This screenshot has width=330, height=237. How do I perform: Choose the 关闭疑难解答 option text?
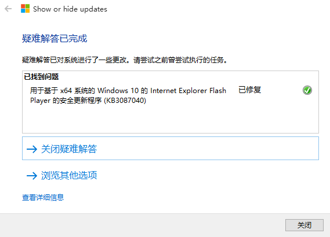point(69,149)
